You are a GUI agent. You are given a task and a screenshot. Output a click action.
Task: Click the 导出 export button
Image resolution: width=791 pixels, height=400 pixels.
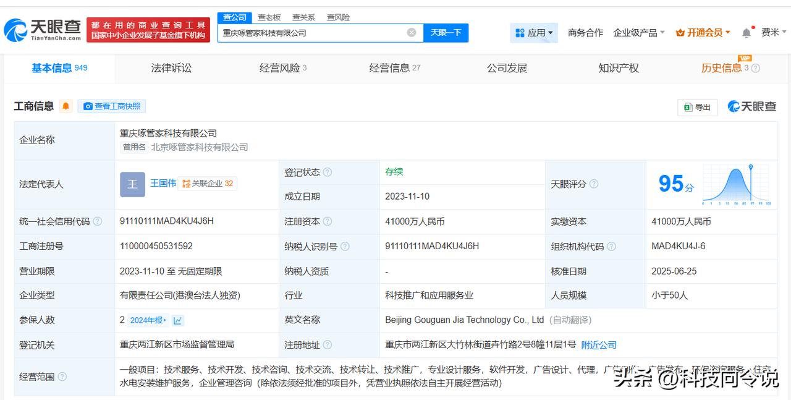tap(698, 107)
